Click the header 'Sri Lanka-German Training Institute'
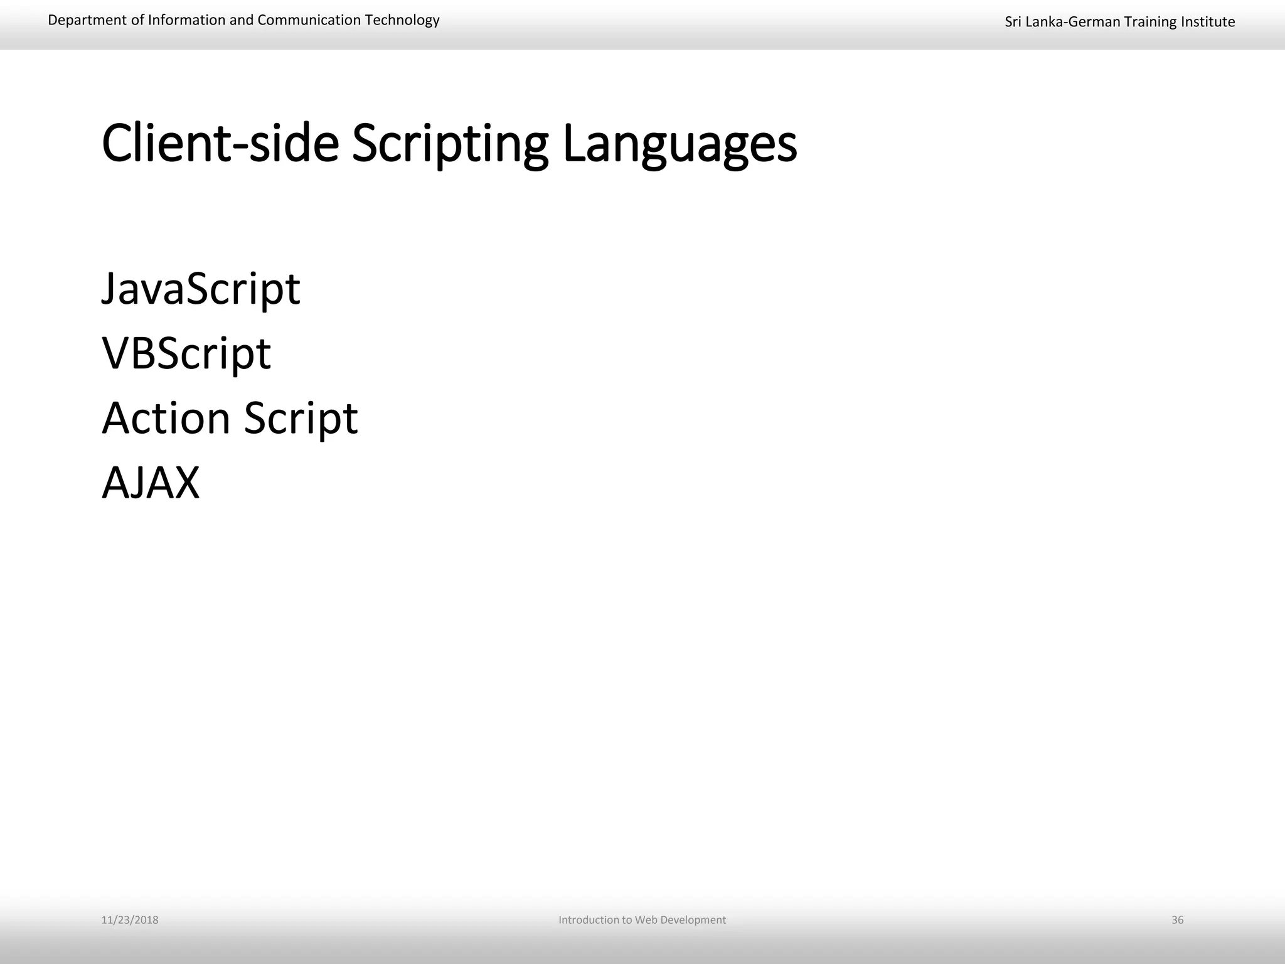 (1120, 22)
